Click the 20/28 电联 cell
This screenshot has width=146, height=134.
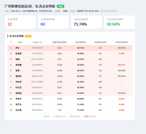60,105
